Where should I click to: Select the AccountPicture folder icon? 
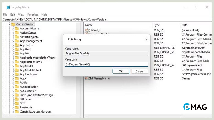coord(17,29)
